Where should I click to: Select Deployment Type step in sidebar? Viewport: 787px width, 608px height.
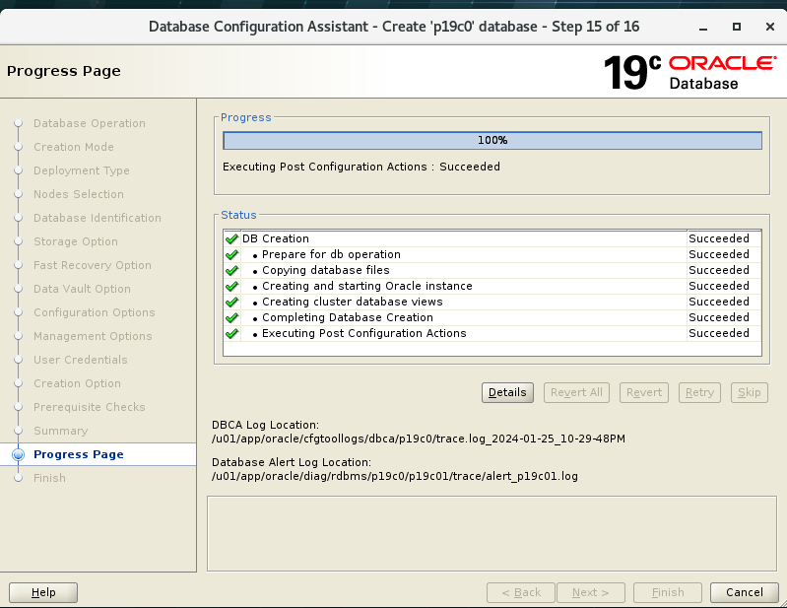point(82,170)
